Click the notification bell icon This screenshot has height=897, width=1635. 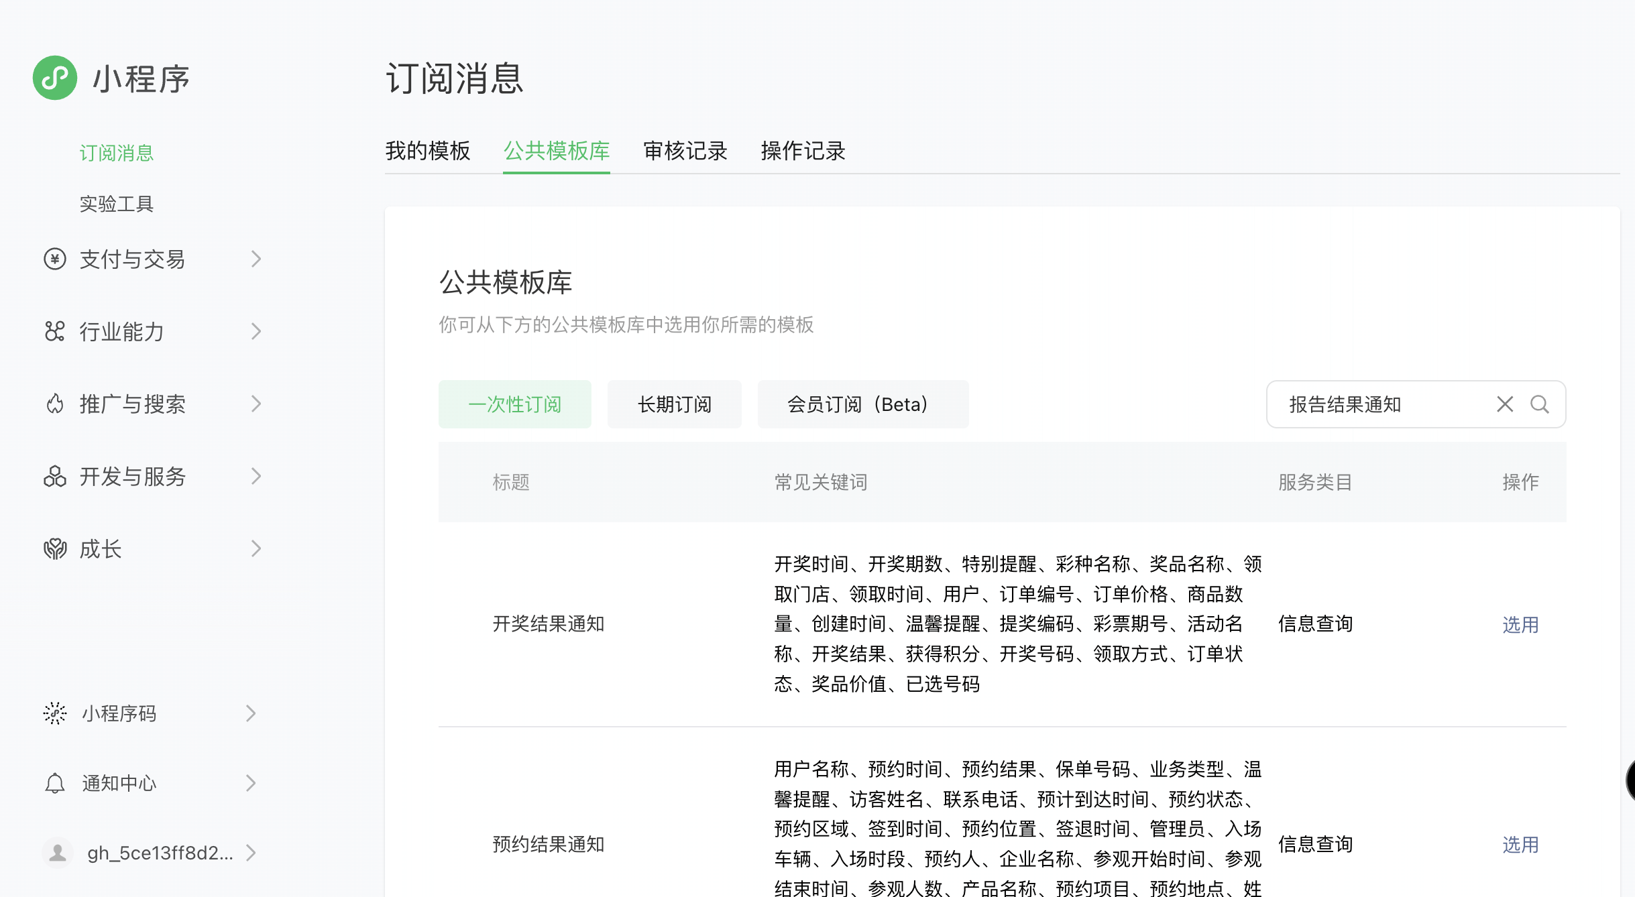(55, 783)
